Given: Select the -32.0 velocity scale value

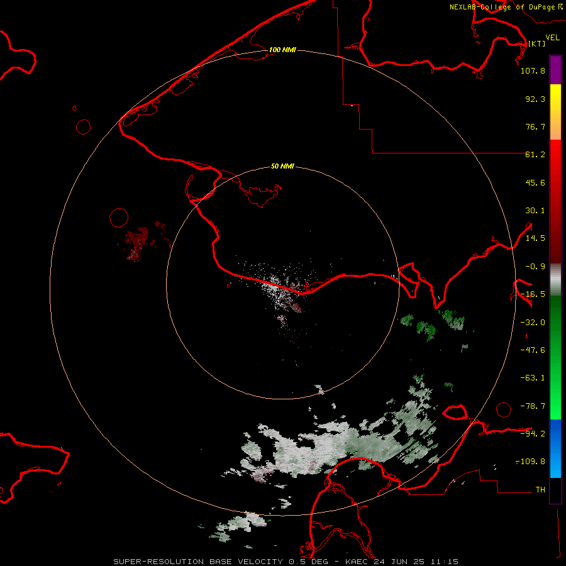Looking at the screenshot, I should pos(533,323).
